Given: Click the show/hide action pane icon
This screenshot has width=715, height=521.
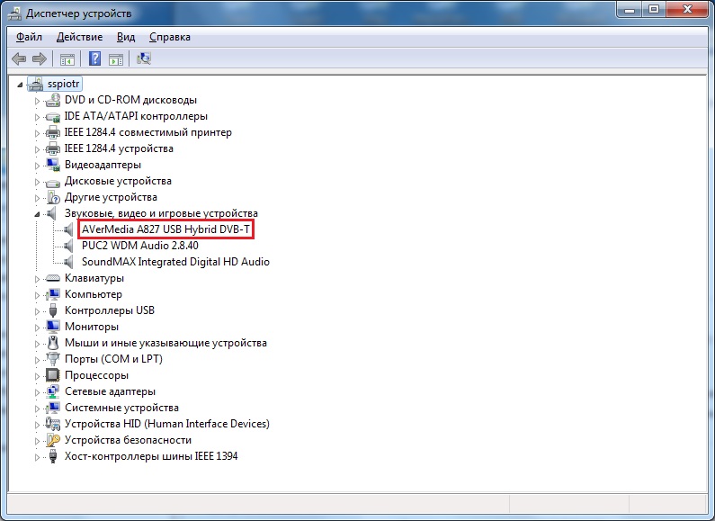Looking at the screenshot, I should pos(115,59).
